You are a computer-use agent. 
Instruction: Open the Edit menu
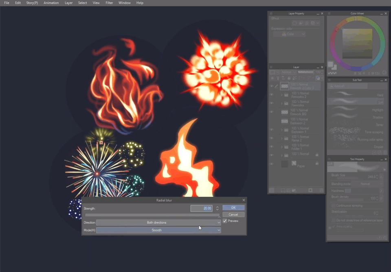click(x=18, y=3)
